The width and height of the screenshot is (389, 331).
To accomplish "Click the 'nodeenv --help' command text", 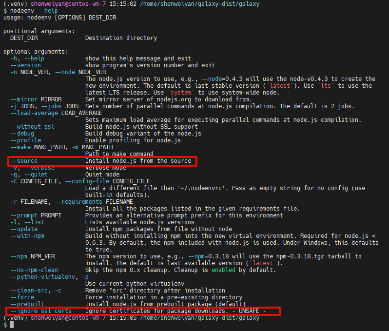I will tap(29, 10).
